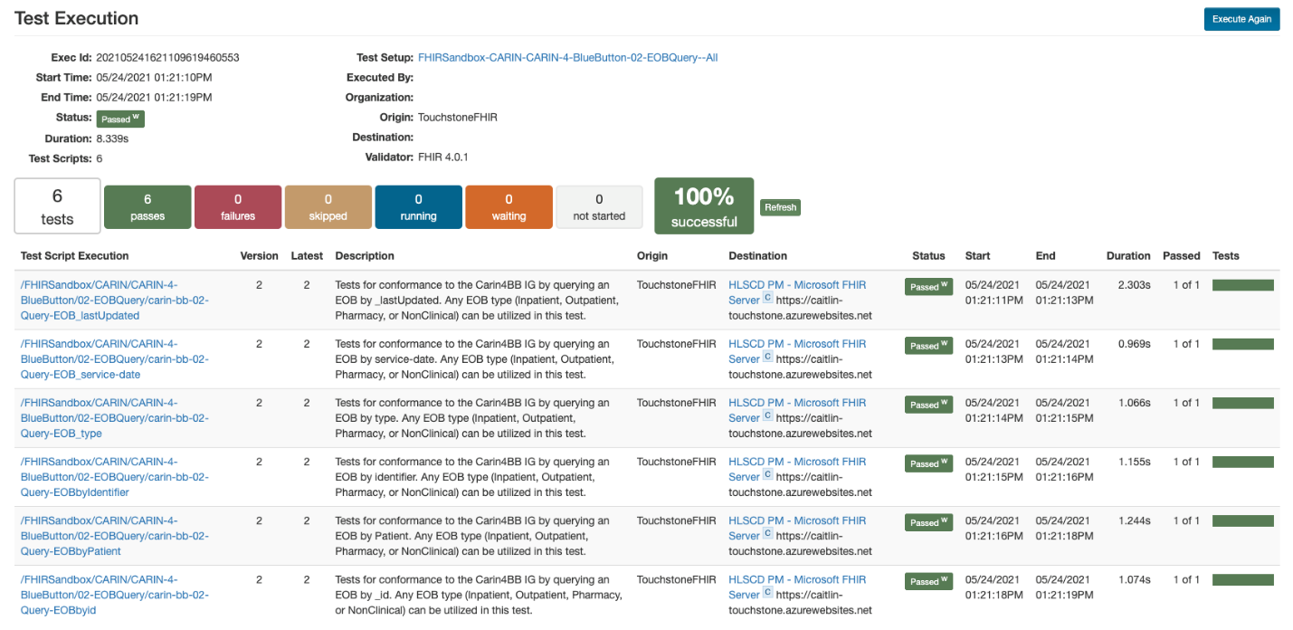Click the "6 tests" summary tile

pyautogui.click(x=57, y=206)
